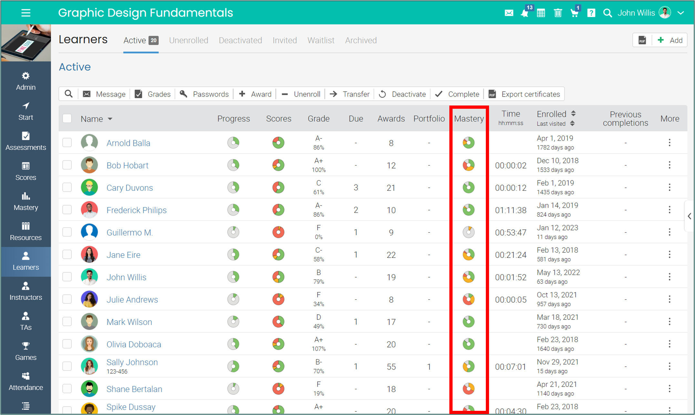Expand the collapsed right side panel arrow
Screen dimensions: 695x415
tap(689, 216)
